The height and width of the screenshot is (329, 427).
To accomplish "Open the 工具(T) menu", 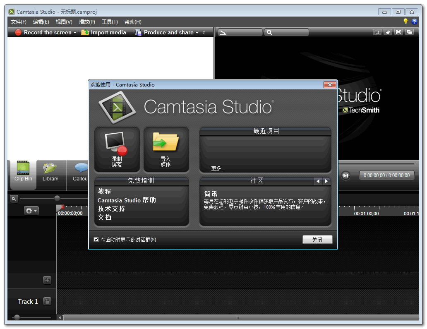I will click(109, 22).
